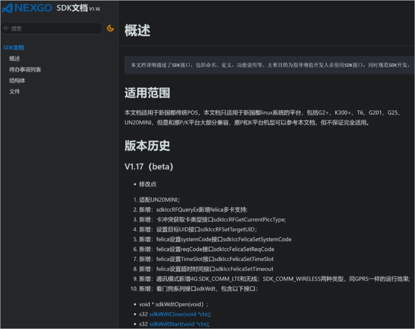Click the void * sdkWdtOpen(void) bullet
This screenshot has height=329, width=415.
point(174,304)
